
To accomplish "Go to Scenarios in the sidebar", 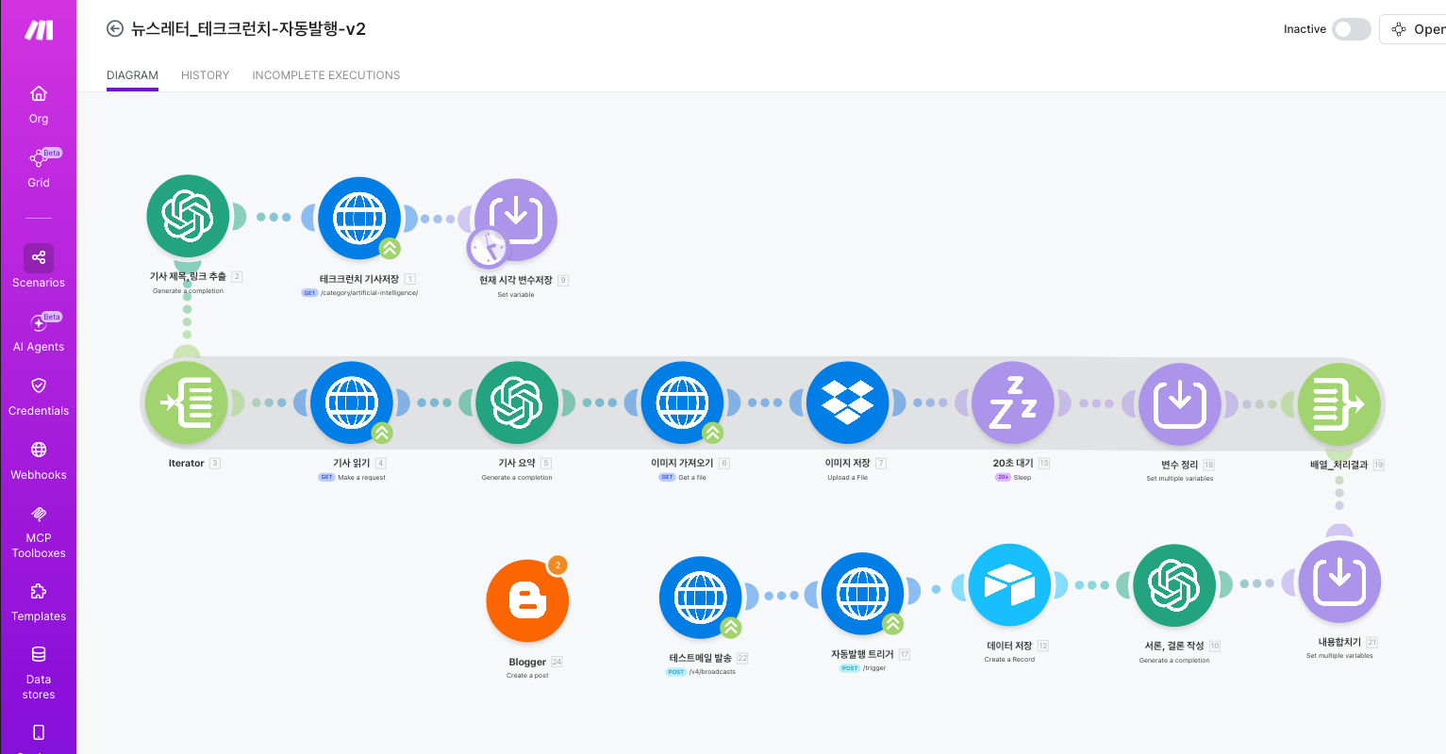I will (39, 267).
